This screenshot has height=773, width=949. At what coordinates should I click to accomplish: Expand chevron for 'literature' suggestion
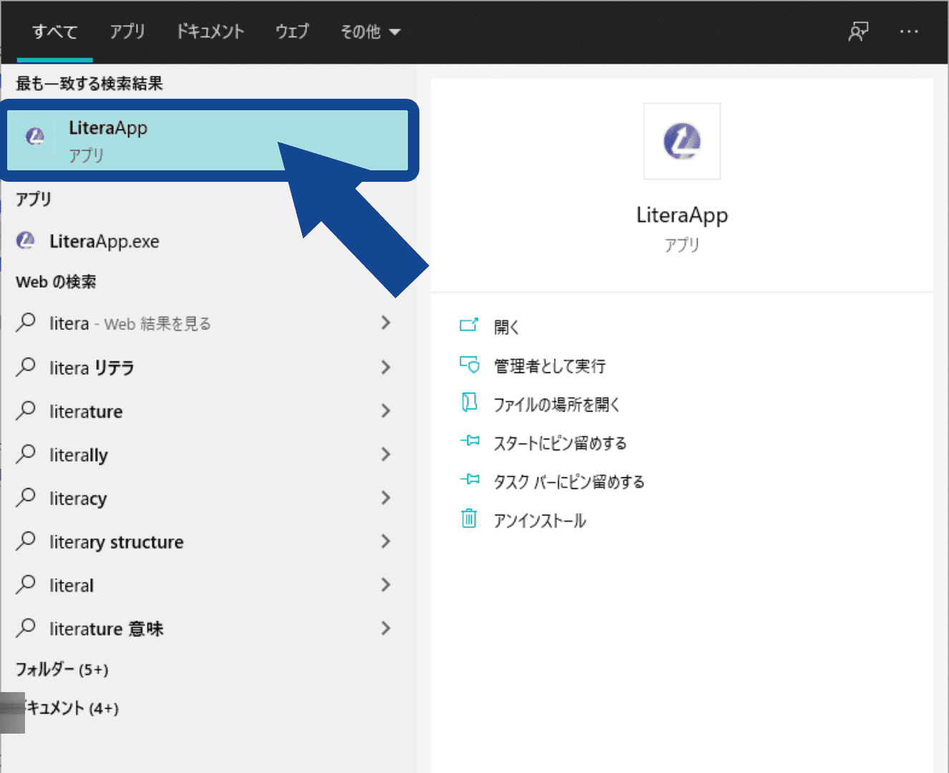pos(386,411)
